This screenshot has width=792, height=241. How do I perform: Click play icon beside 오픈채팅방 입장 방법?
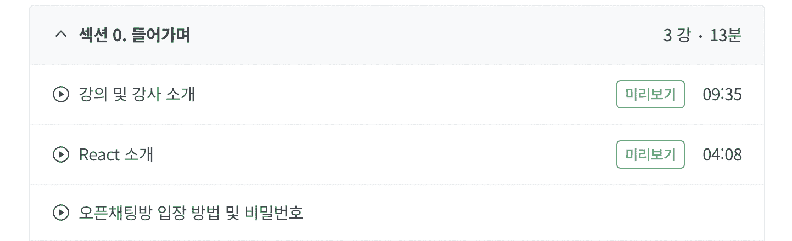click(x=60, y=213)
